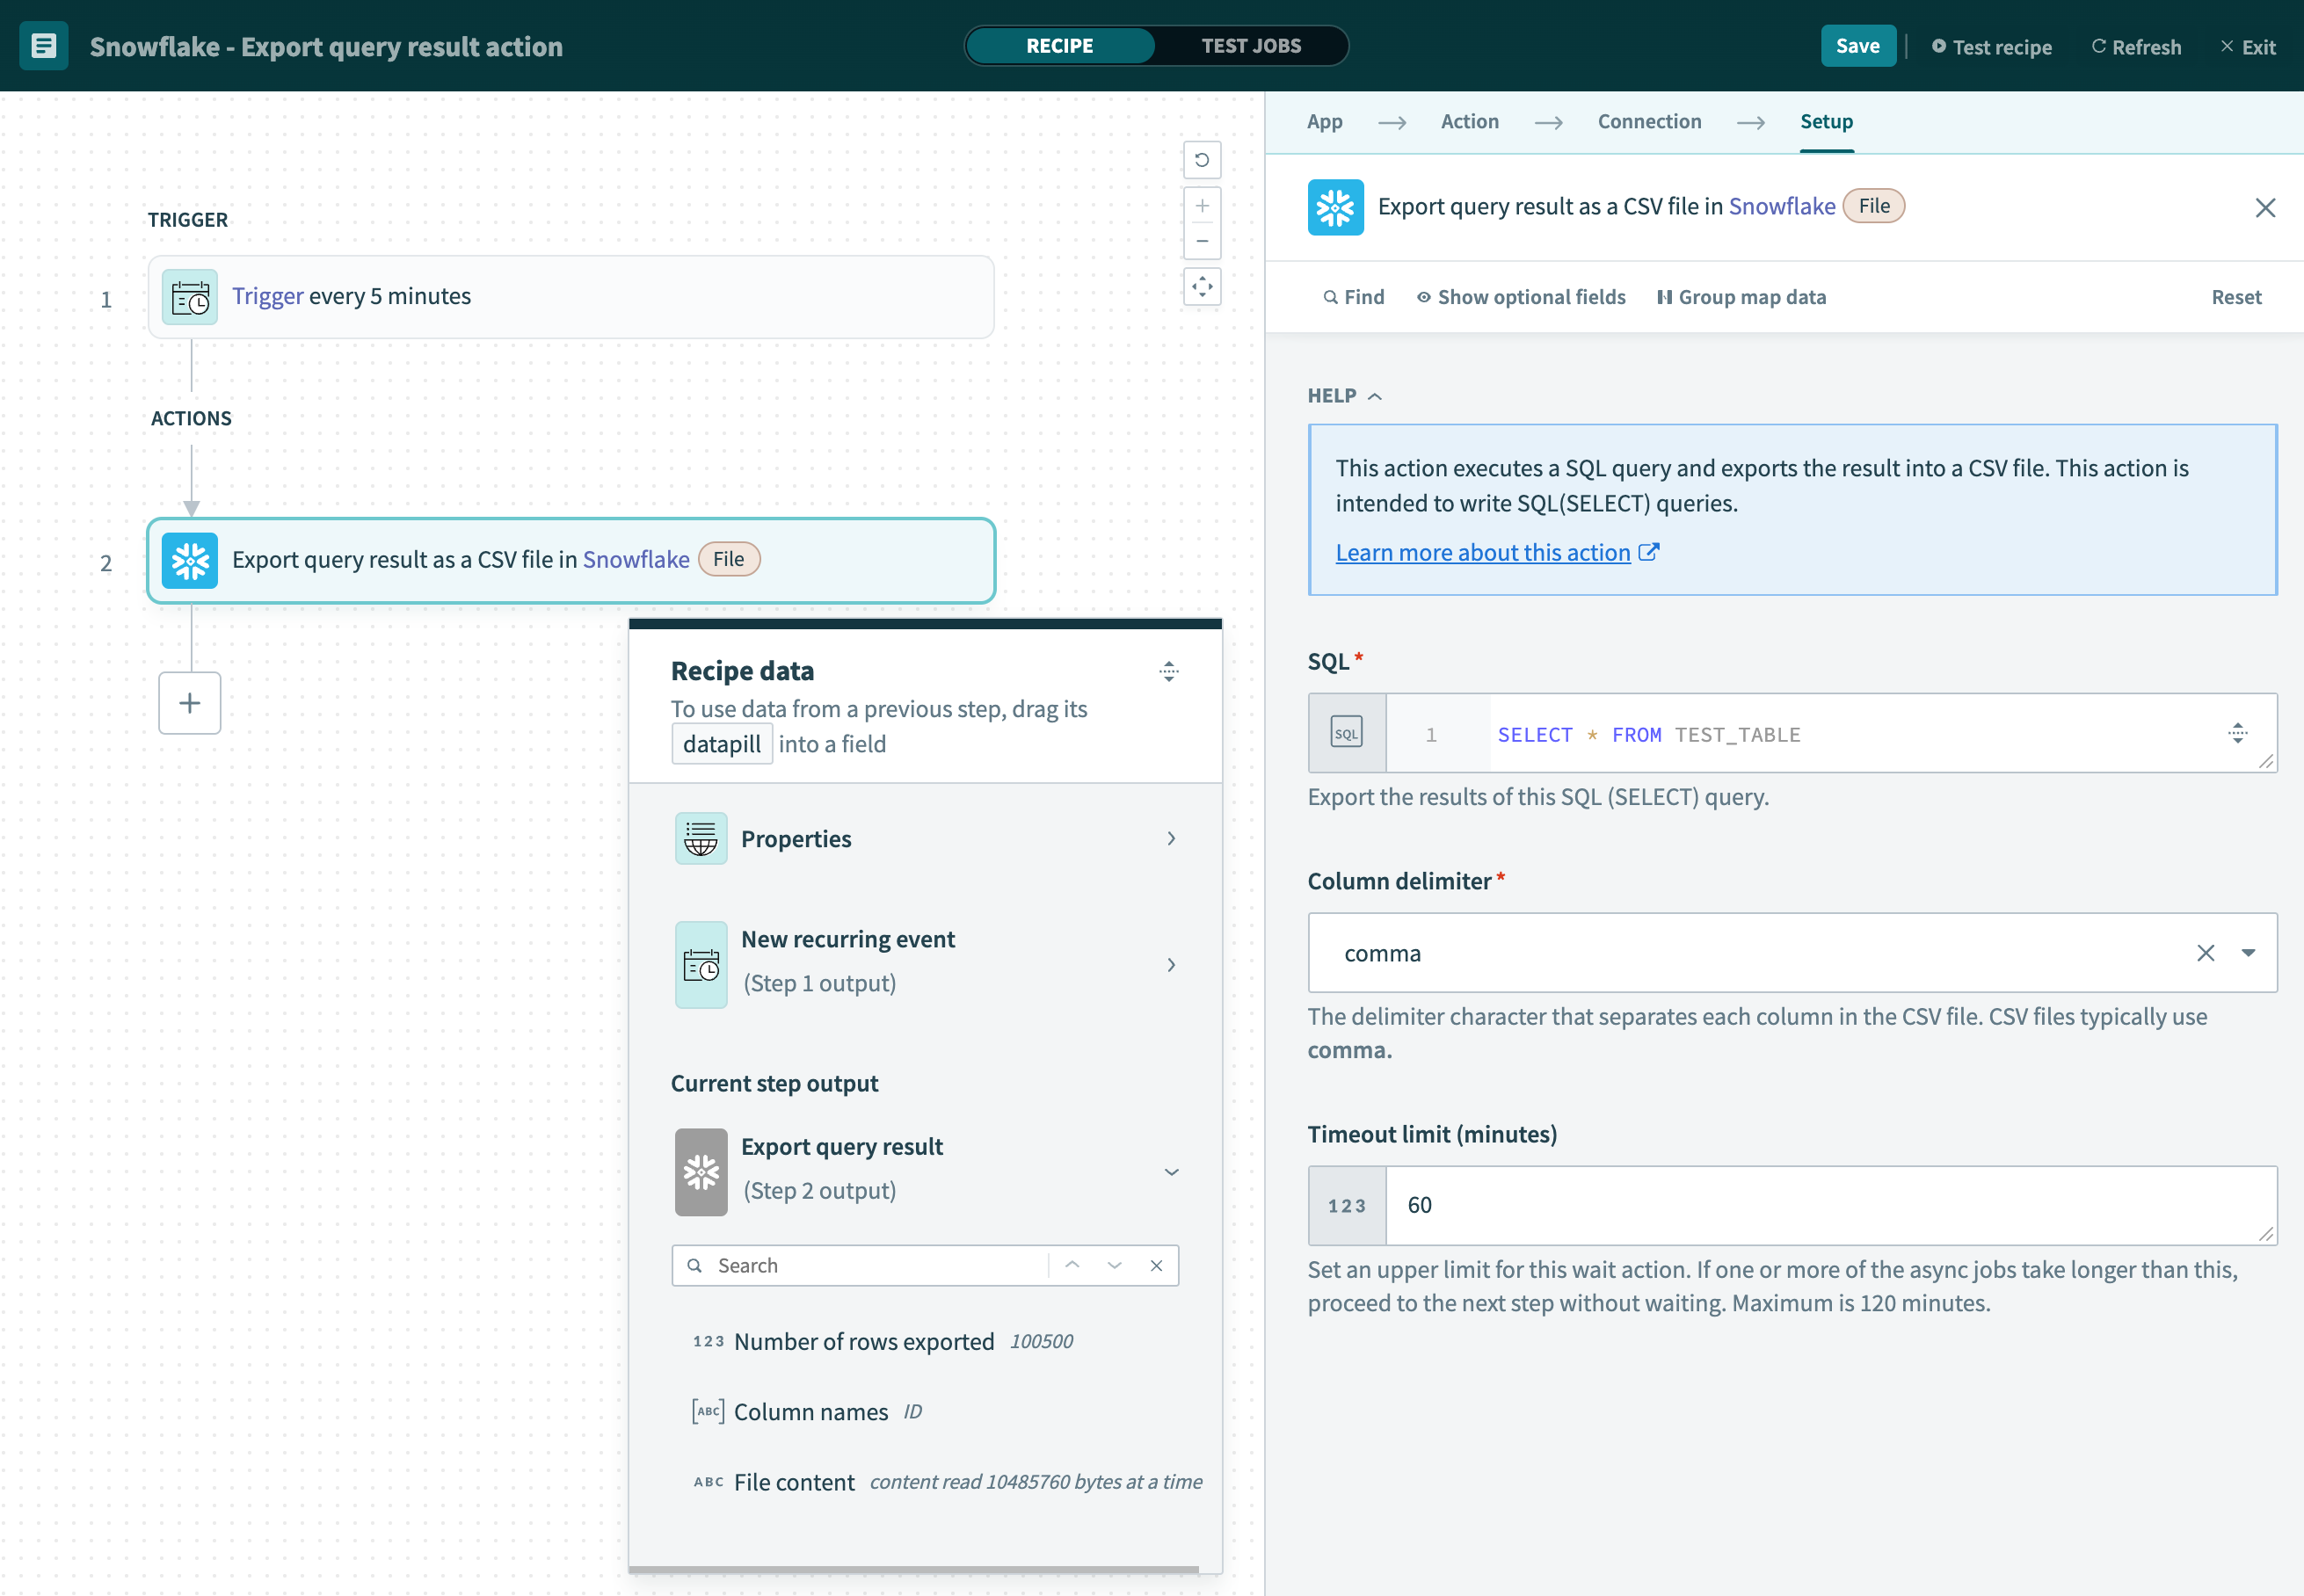Click the undo arrow on the recipe canvas
The width and height of the screenshot is (2304, 1596).
point(1202,160)
